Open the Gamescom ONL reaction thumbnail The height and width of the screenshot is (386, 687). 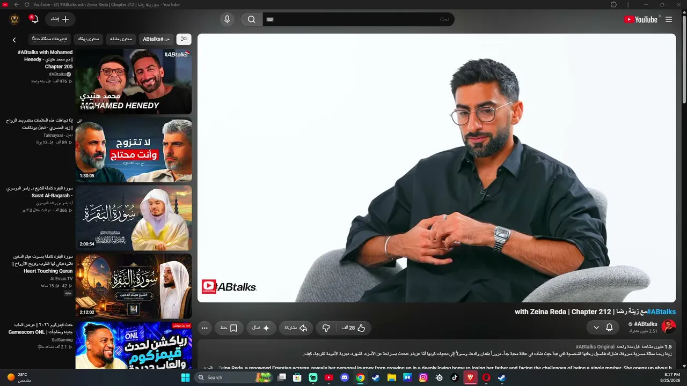pos(134,345)
